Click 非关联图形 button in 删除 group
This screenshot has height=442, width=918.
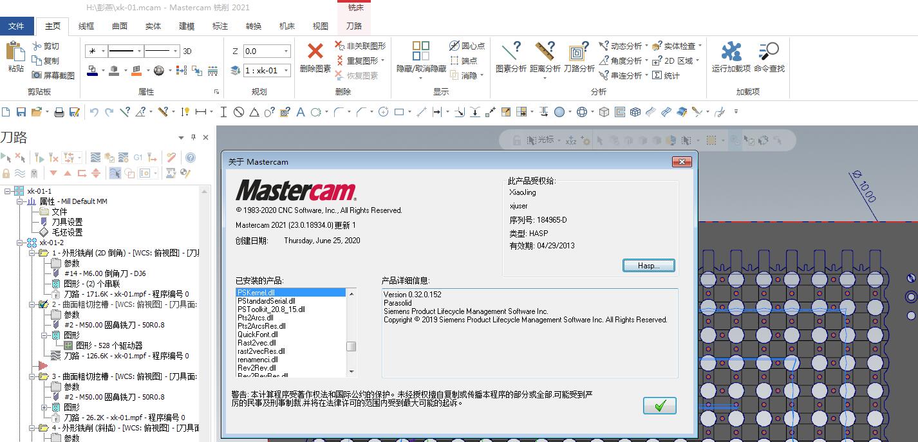[x=361, y=46]
